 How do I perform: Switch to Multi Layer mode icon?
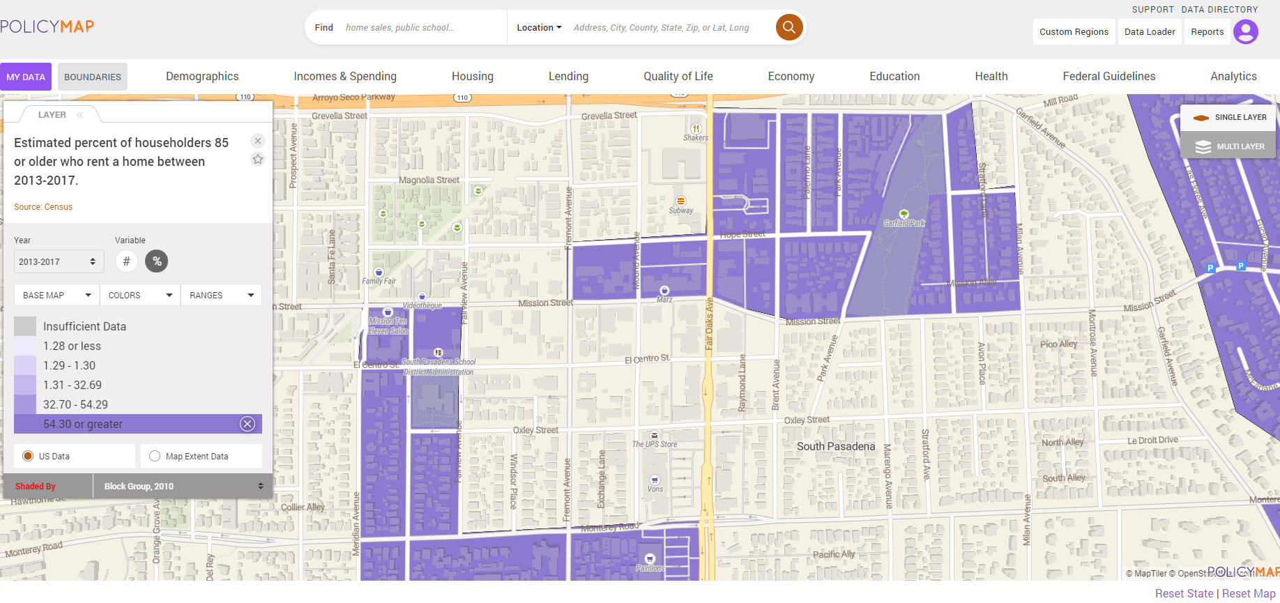point(1203,147)
